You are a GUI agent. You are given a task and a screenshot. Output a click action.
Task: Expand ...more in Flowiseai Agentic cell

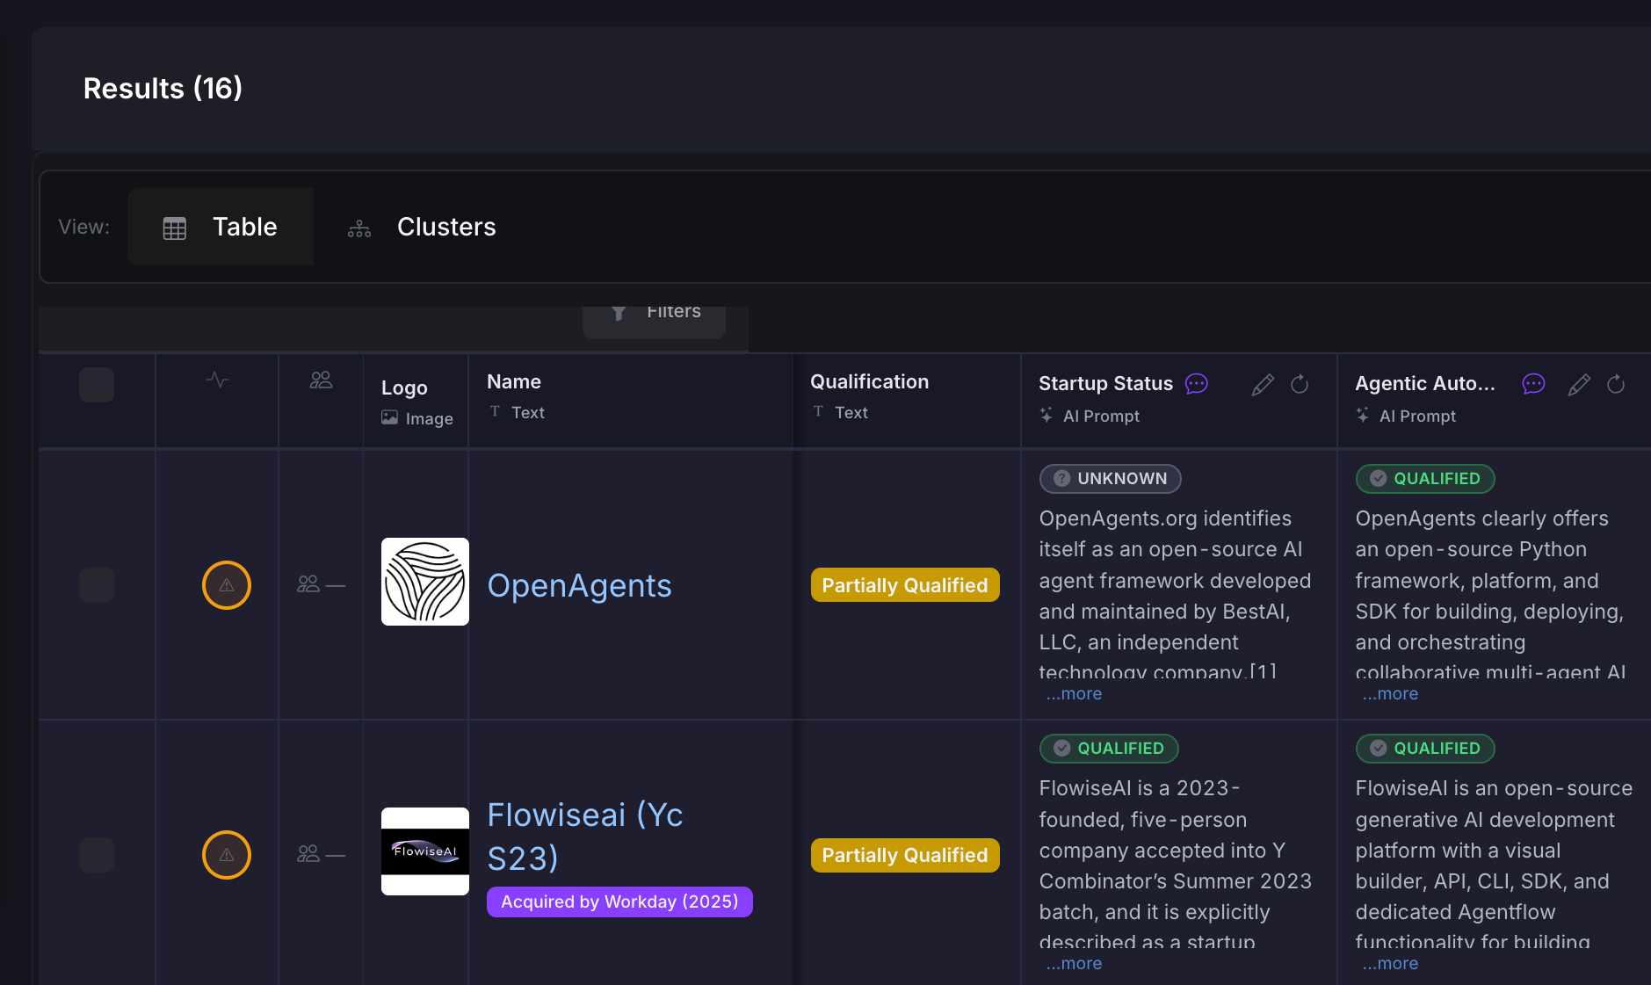click(x=1390, y=964)
